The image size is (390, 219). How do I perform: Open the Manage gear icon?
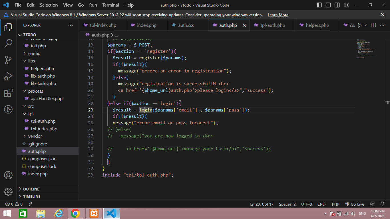(8, 192)
